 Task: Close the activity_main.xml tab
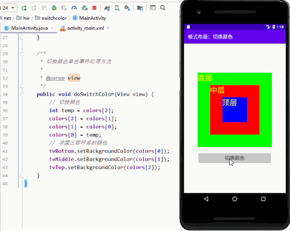tap(108, 28)
